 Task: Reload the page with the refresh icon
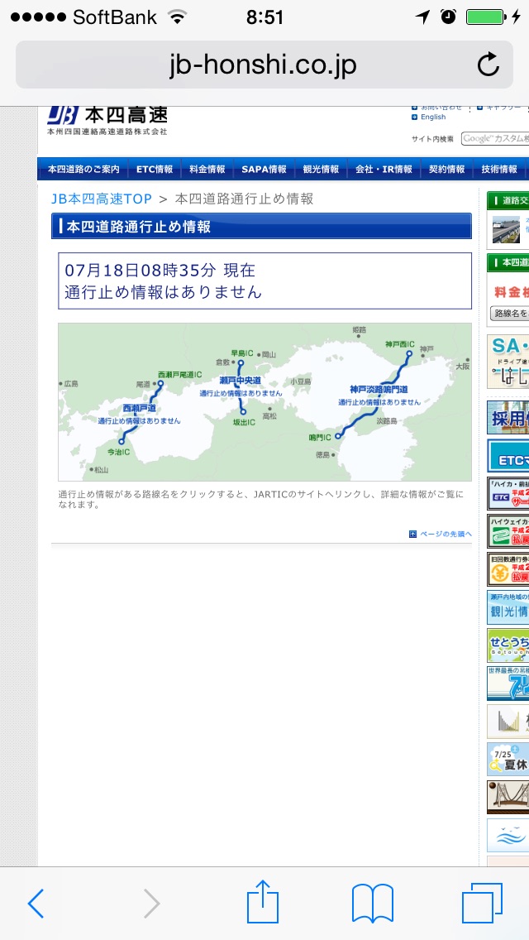click(x=488, y=65)
